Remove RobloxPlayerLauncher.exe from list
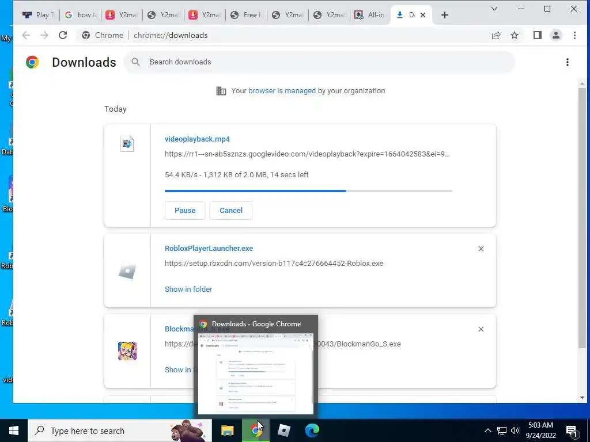Viewport: 590px width, 442px height. (x=481, y=249)
